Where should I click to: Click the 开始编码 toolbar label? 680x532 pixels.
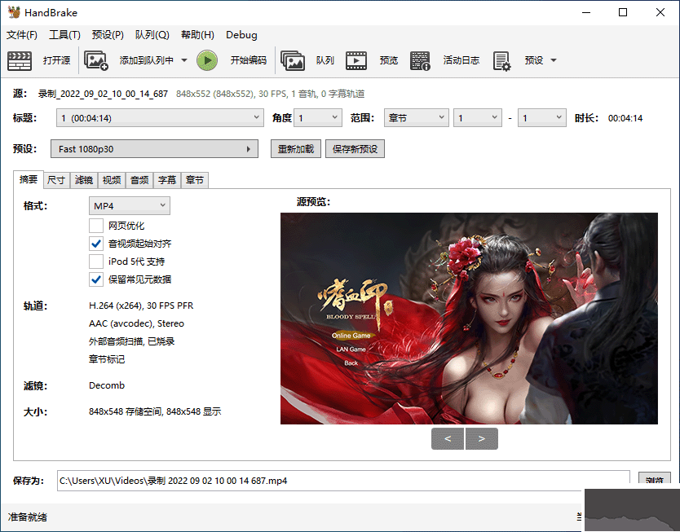point(248,60)
